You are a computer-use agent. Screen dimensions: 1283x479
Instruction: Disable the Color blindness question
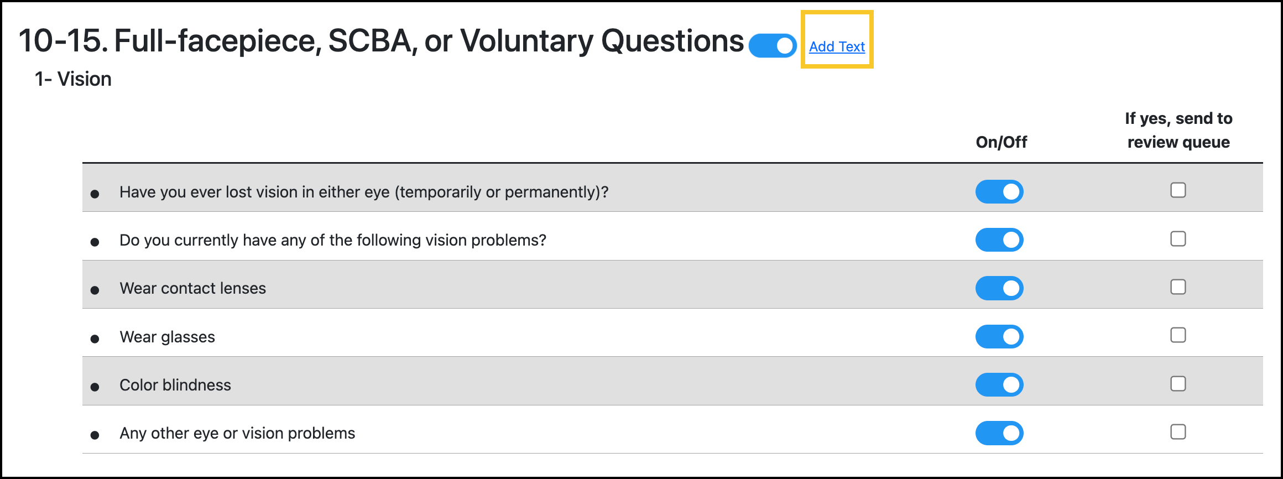(x=999, y=384)
